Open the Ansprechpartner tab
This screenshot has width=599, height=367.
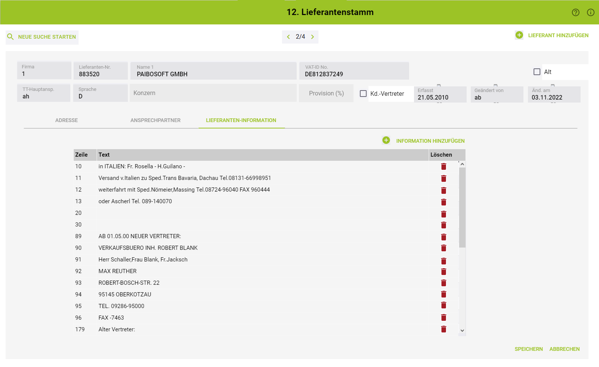click(155, 120)
